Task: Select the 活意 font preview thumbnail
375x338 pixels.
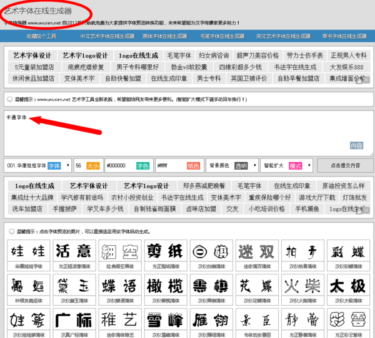Action: (74, 256)
